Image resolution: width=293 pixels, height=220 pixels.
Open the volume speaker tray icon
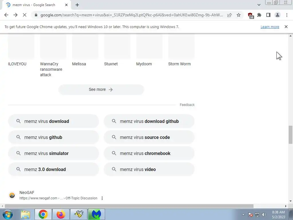click(x=264, y=215)
